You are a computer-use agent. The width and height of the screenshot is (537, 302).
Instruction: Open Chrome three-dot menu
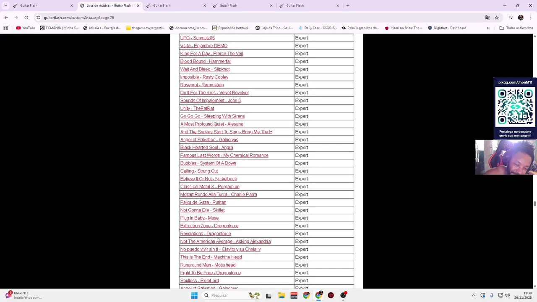(531, 18)
